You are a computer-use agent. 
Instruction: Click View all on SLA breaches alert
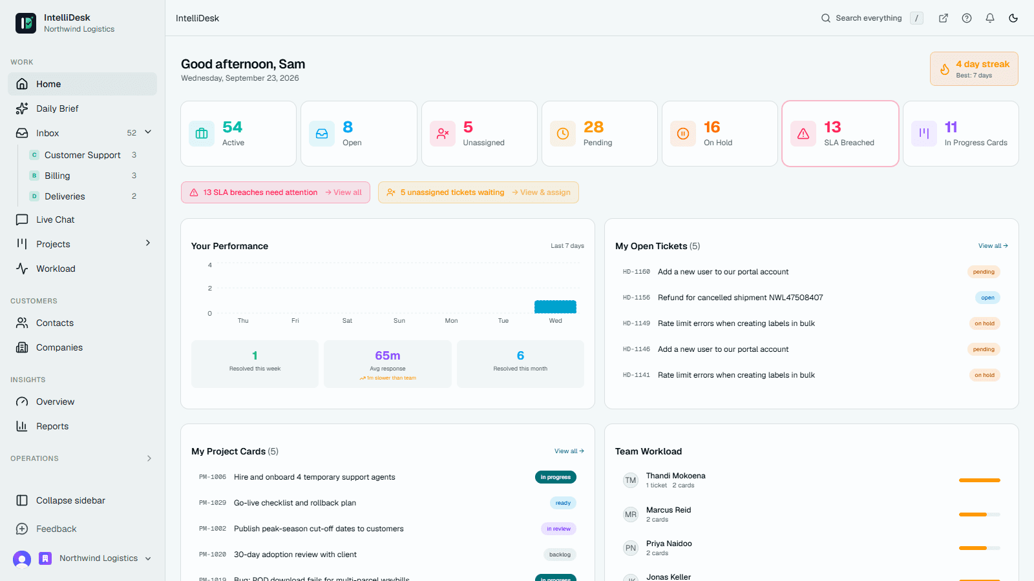click(343, 192)
